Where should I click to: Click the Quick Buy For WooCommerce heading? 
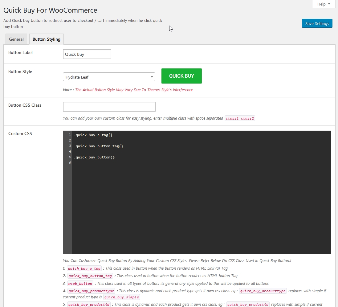(x=50, y=10)
